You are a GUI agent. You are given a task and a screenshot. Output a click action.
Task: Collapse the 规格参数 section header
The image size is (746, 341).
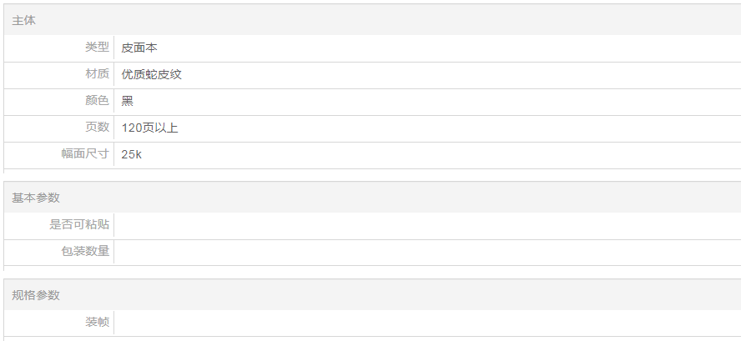pos(372,295)
